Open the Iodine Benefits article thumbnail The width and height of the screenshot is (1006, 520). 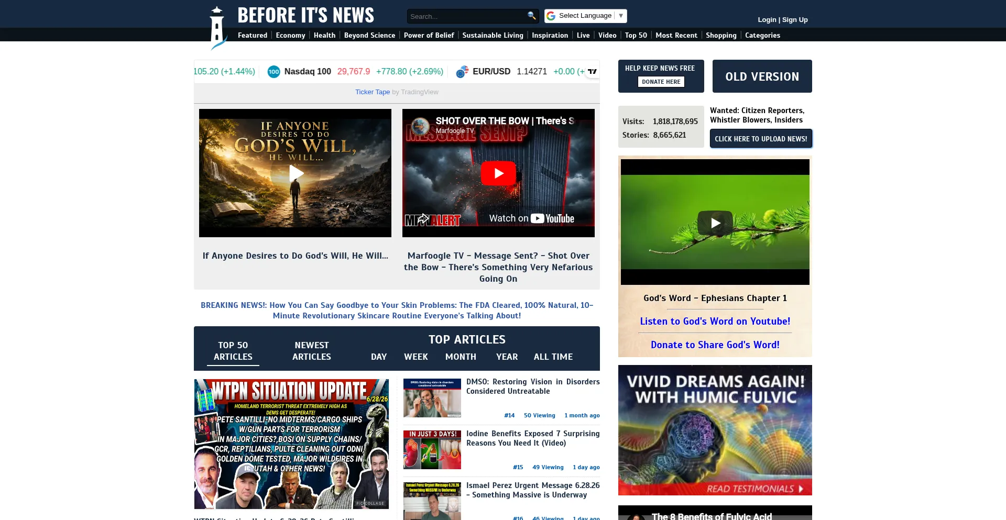click(x=432, y=450)
